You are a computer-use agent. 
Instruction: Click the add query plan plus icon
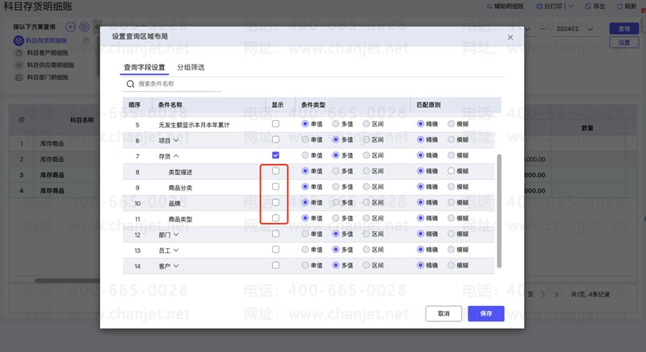70,27
